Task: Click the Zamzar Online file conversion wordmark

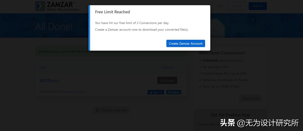Action: pyautogui.click(x=63, y=6)
